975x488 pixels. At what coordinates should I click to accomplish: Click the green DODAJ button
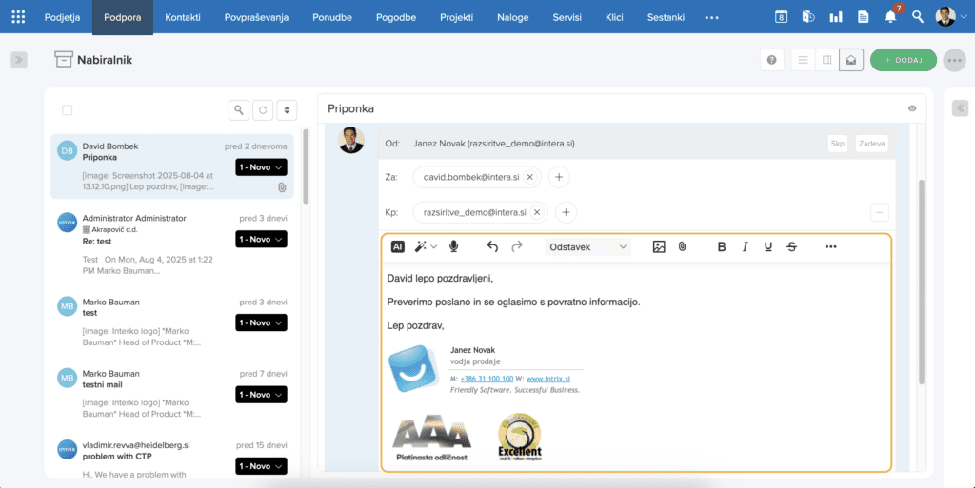[903, 60]
